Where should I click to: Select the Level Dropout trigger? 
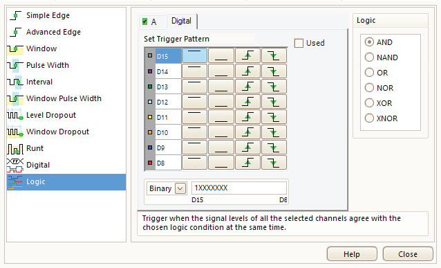pyautogui.click(x=66, y=115)
